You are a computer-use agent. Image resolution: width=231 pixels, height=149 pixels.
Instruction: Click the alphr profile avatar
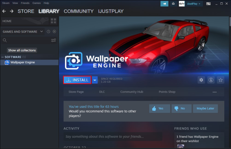tap(182, 4)
